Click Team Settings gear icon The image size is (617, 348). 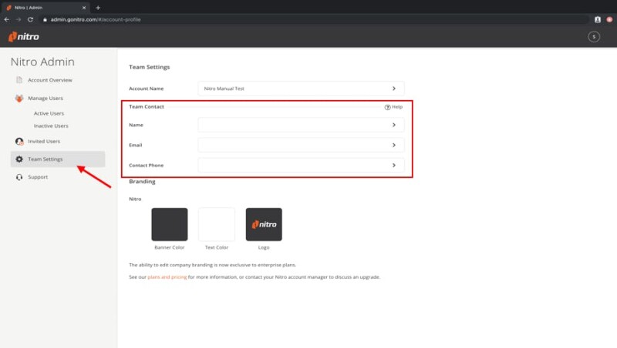point(19,159)
